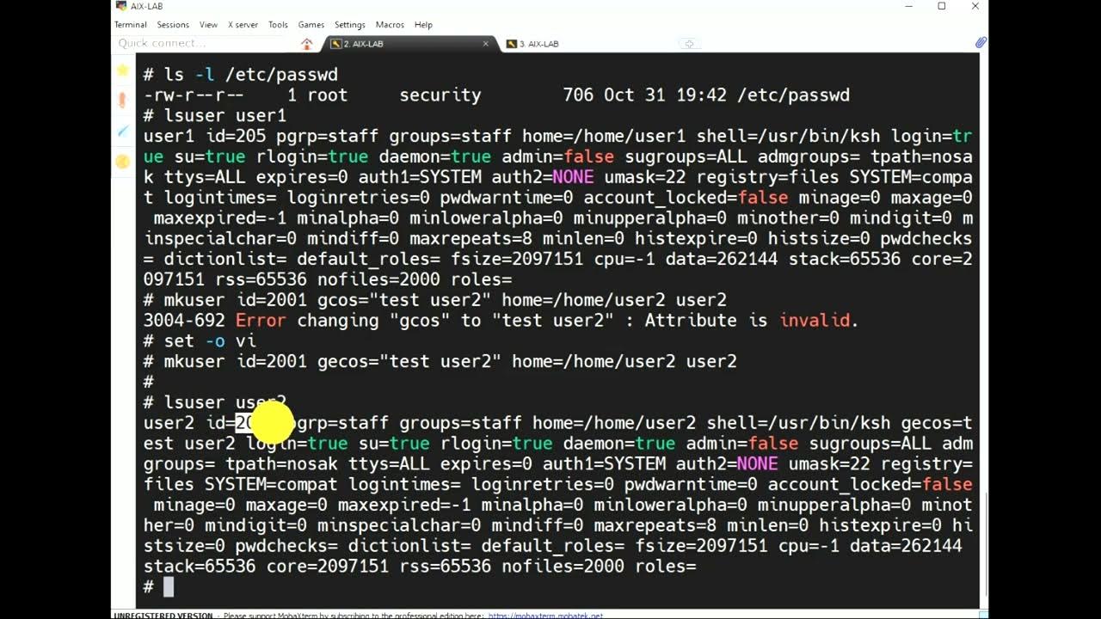Open the Settings menu
Viewport: 1101px width, 619px height.
[350, 25]
